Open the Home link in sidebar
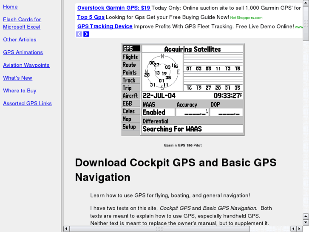309x232 pixels. pyautogui.click(x=10, y=7)
